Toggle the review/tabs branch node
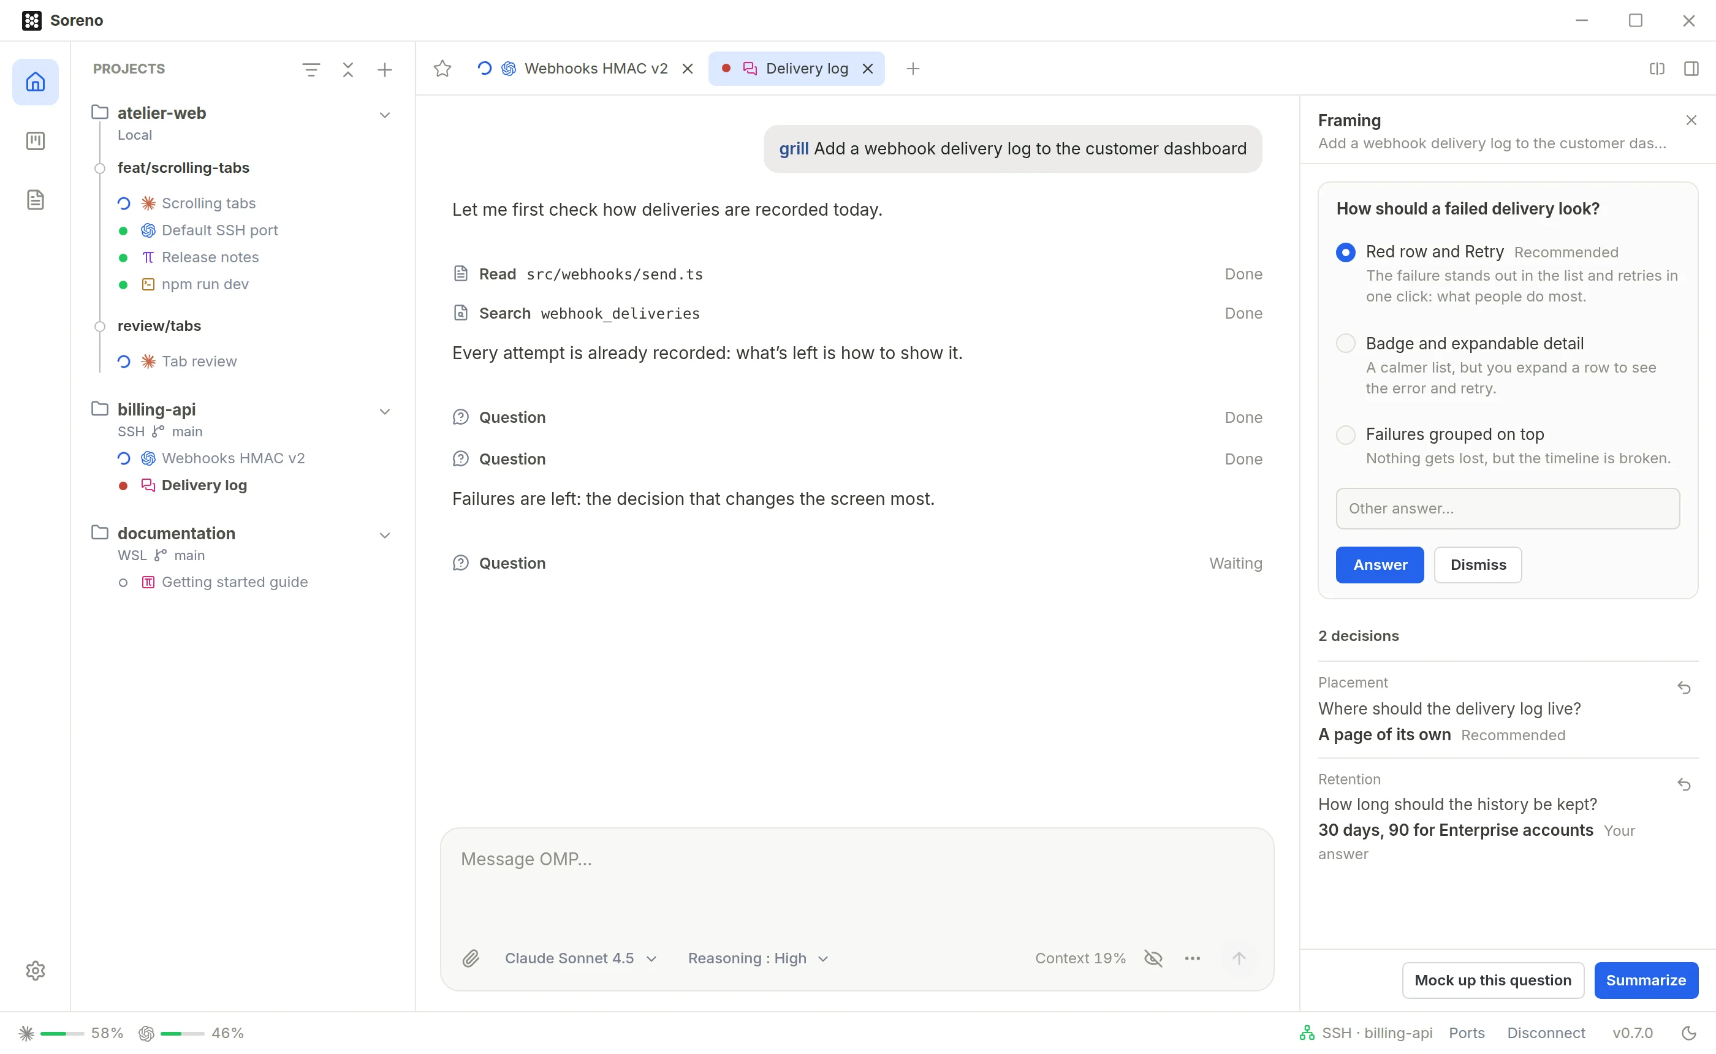 point(100,326)
